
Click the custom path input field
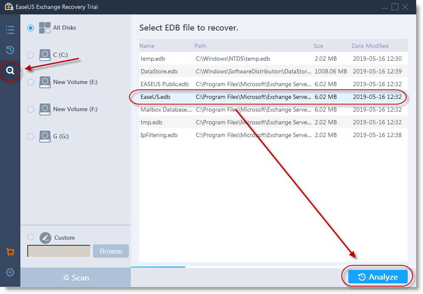coord(59,251)
